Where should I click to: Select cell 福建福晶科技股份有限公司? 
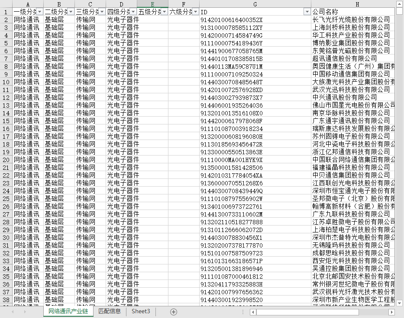pos(353,167)
